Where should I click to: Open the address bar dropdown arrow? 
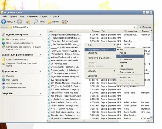click(135, 27)
